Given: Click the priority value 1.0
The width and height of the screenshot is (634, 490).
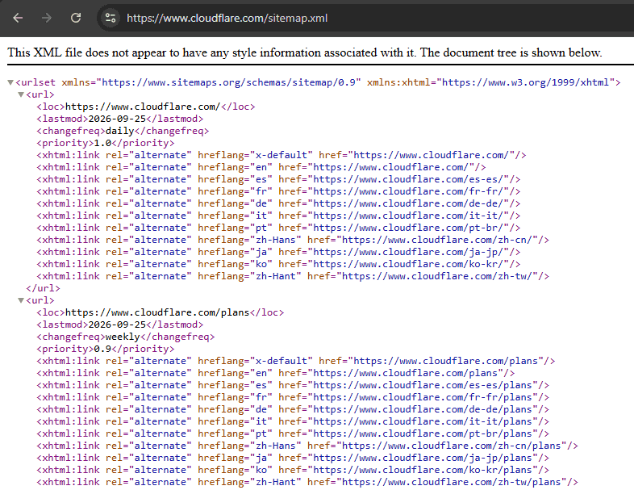Looking at the screenshot, I should click(102, 143).
